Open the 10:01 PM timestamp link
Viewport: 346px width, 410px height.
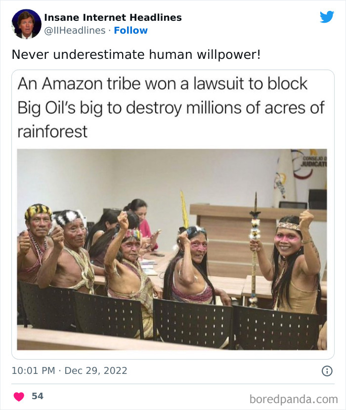coord(34,370)
